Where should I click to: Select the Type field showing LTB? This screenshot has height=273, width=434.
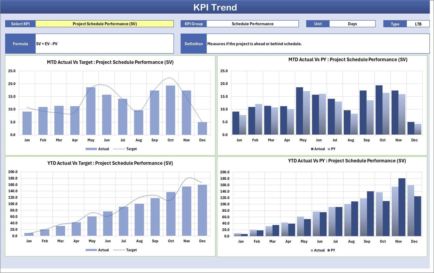tap(418, 24)
